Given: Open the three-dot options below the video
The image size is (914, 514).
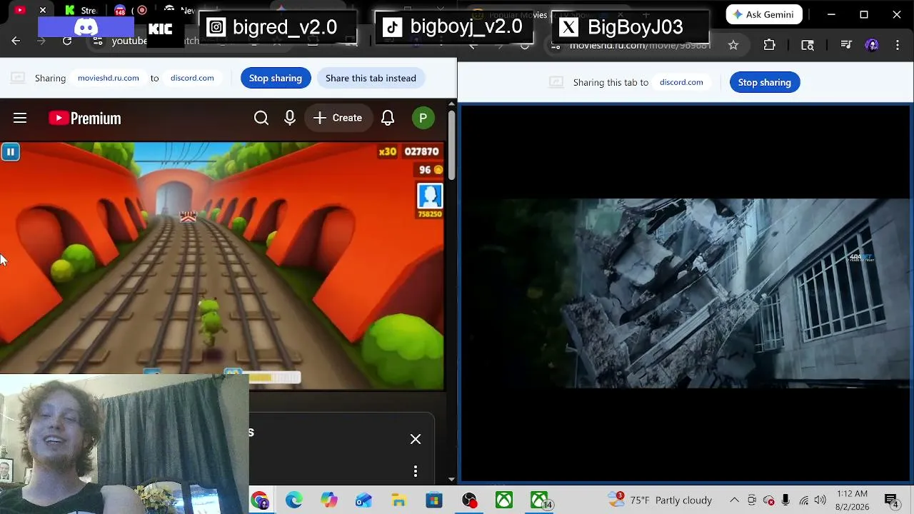Looking at the screenshot, I should (416, 471).
